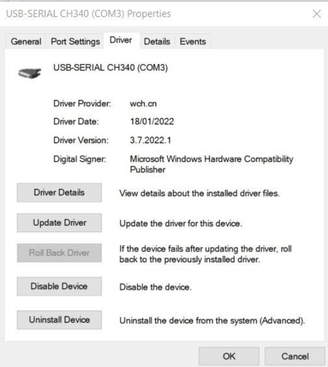Viewport: 328px width, 367px height.
Task: Select the Driver tab
Action: [x=121, y=40]
